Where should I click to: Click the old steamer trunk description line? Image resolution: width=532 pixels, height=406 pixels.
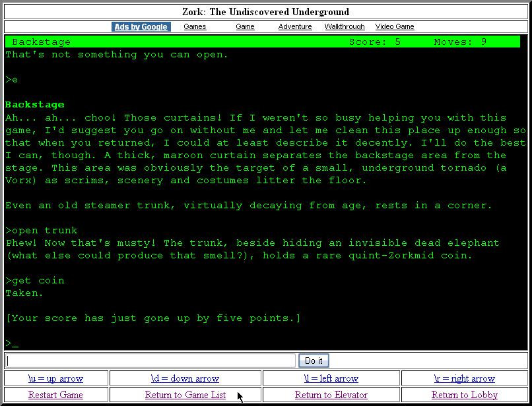point(248,206)
